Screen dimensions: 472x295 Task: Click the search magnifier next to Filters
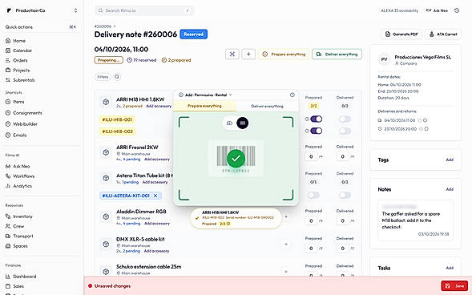(x=117, y=77)
